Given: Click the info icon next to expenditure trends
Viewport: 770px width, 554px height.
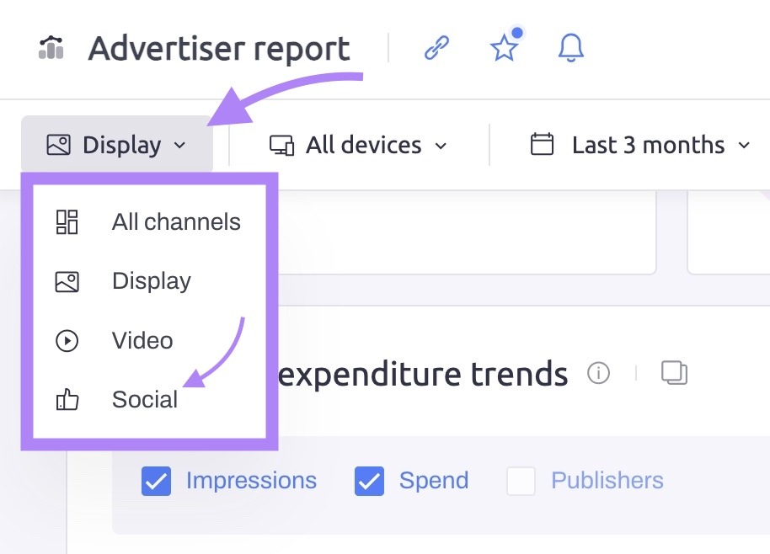Looking at the screenshot, I should (x=599, y=374).
